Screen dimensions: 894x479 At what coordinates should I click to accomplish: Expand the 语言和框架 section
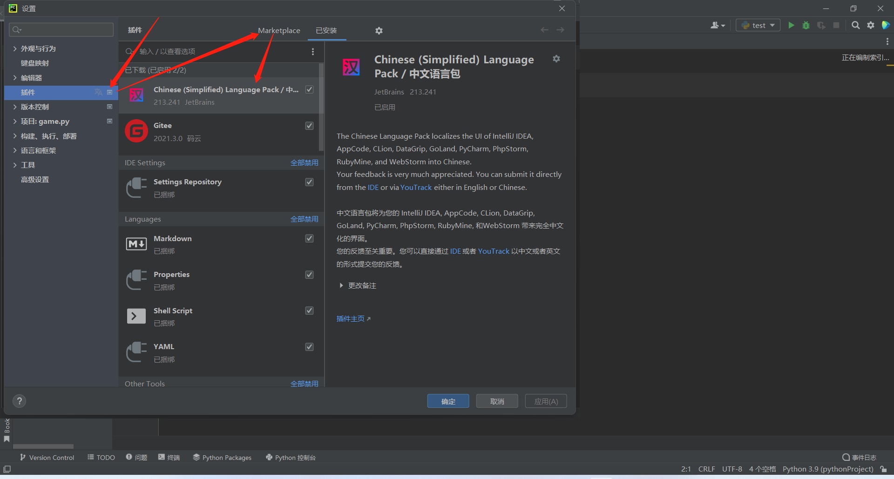pos(15,150)
